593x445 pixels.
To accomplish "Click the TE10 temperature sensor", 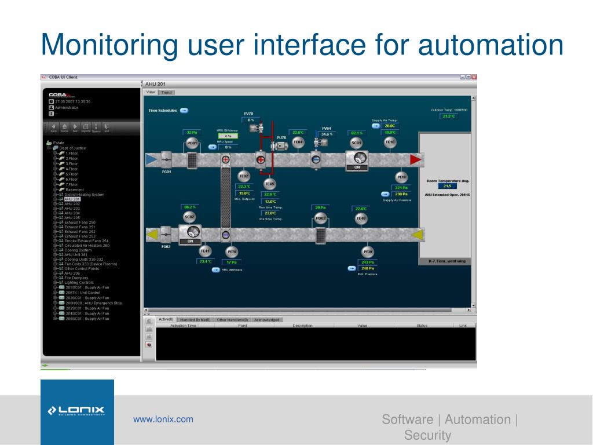I will (390, 142).
